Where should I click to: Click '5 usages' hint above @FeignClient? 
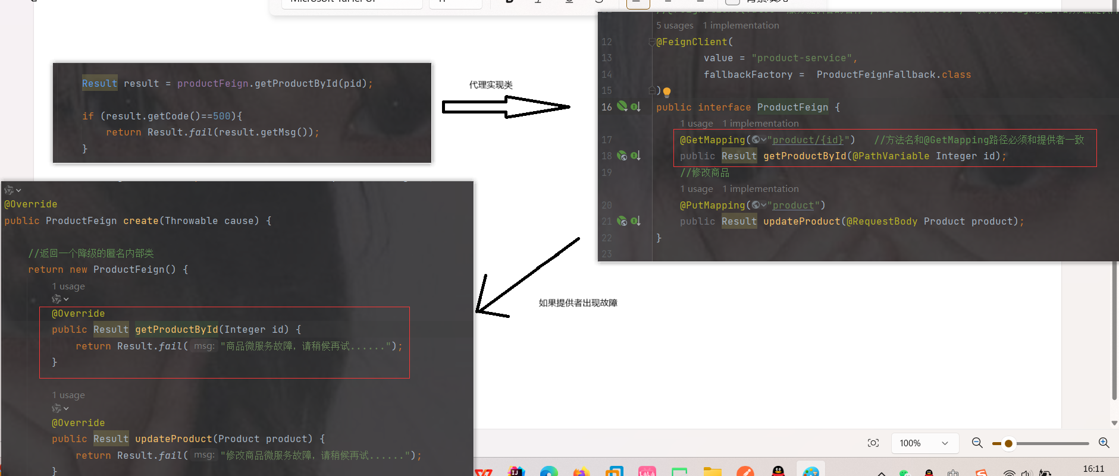(675, 26)
